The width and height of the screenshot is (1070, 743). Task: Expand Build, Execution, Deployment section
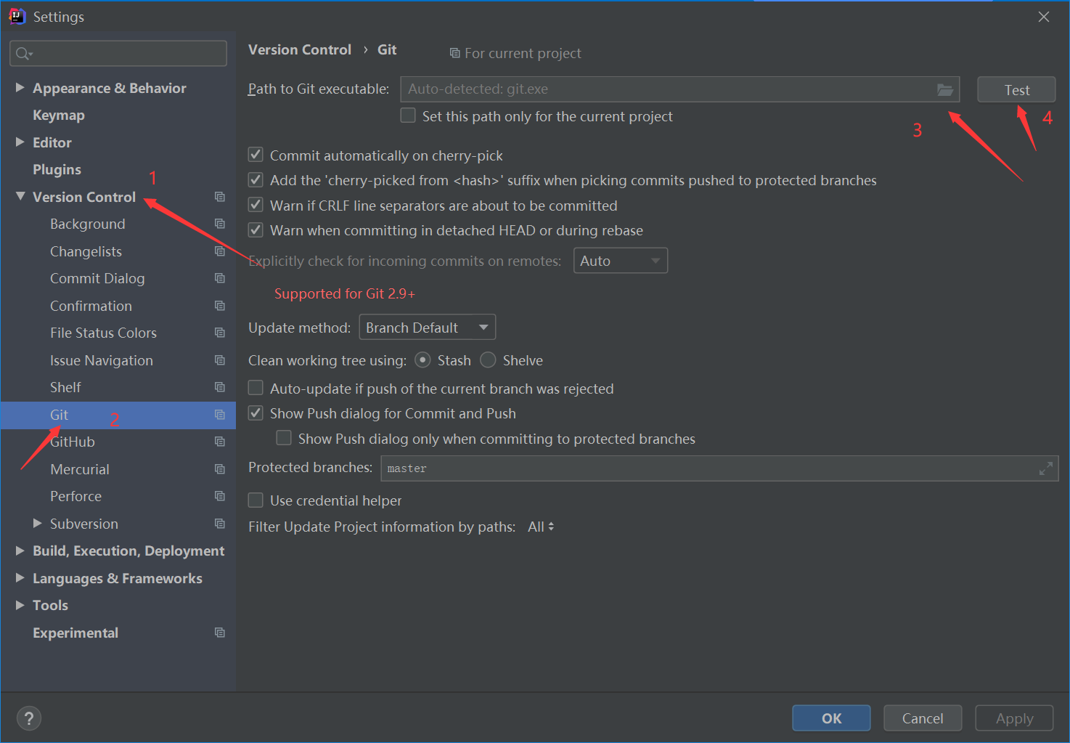(x=20, y=551)
